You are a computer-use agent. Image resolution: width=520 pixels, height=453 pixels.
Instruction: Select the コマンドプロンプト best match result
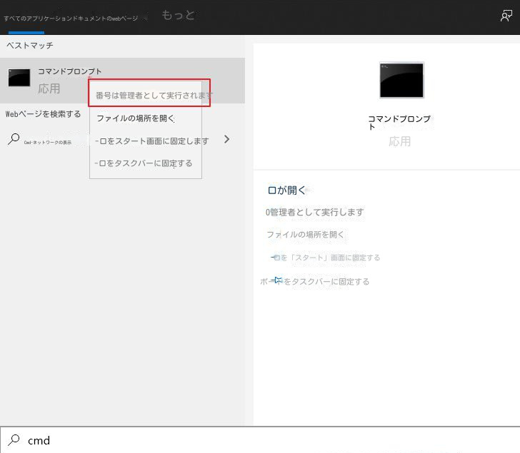tap(69, 71)
